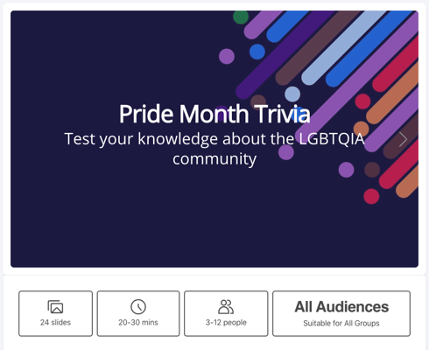This screenshot has width=429, height=350.
Task: Click the "Suitable for All Groups" text
Action: (341, 323)
